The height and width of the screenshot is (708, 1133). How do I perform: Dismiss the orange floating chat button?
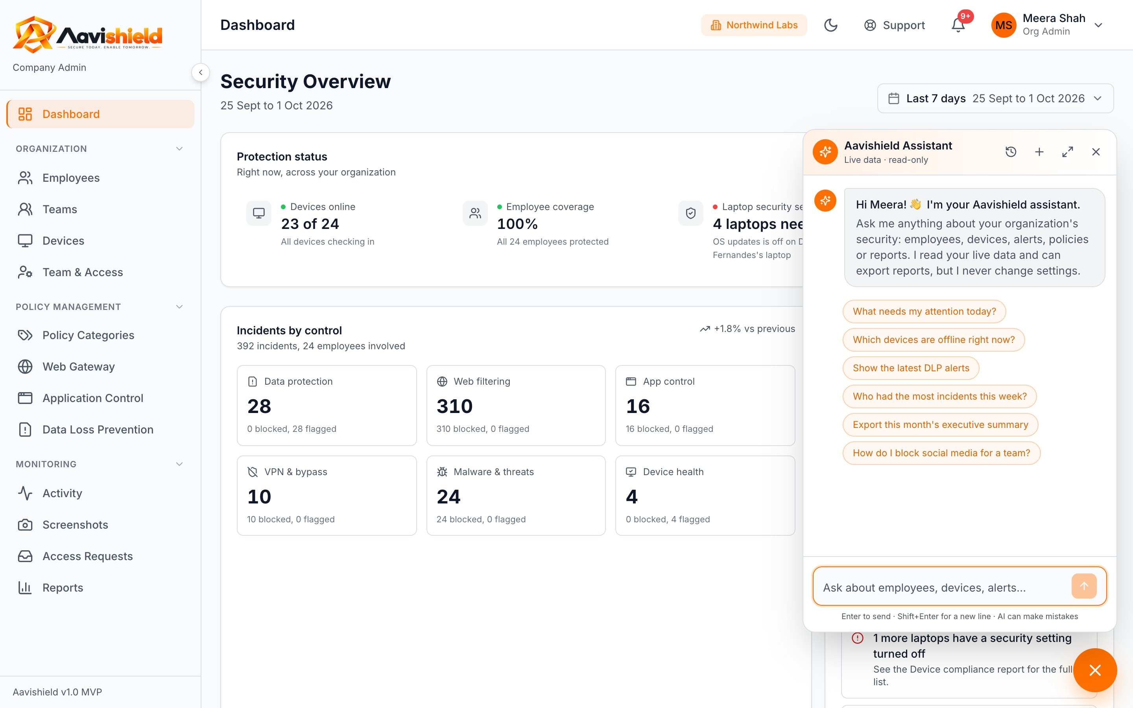point(1094,670)
